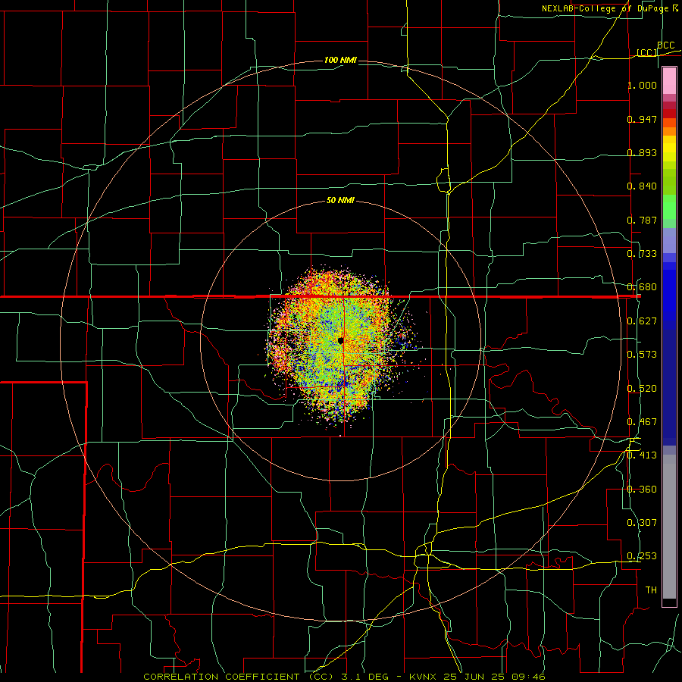The width and height of the screenshot is (682, 682).
Task: Click the 0.947 scale value
Action: tap(642, 119)
